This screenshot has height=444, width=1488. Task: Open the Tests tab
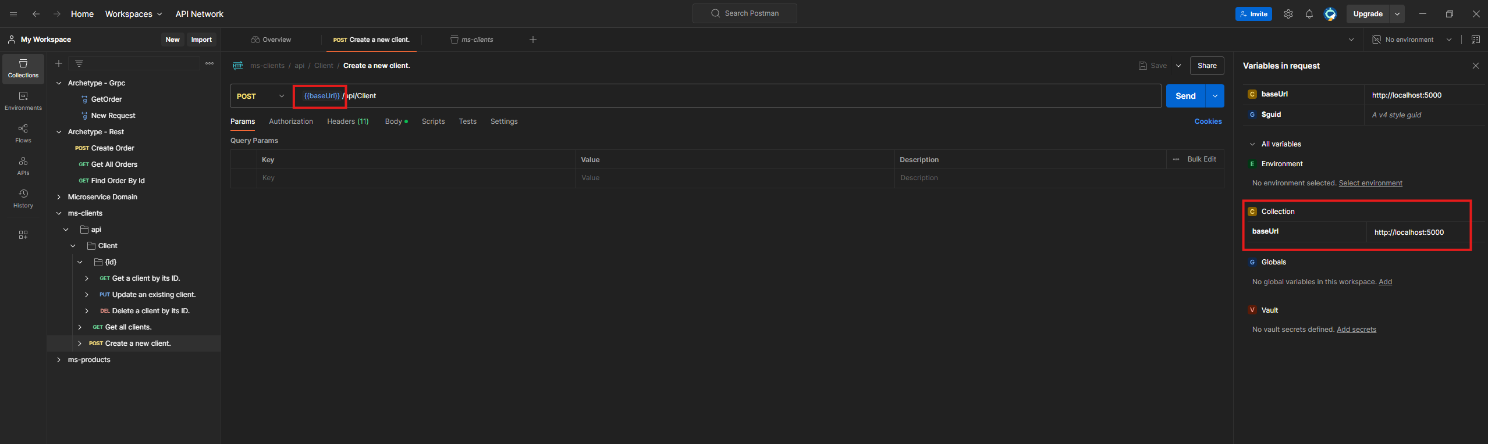pos(467,121)
